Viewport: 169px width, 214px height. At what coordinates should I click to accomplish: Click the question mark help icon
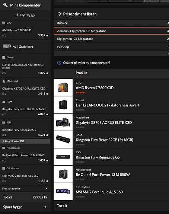59,63
